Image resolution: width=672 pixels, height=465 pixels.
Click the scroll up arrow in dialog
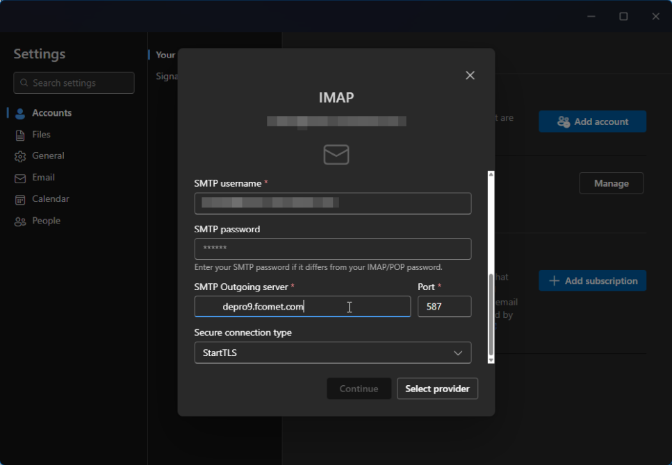[x=491, y=174]
